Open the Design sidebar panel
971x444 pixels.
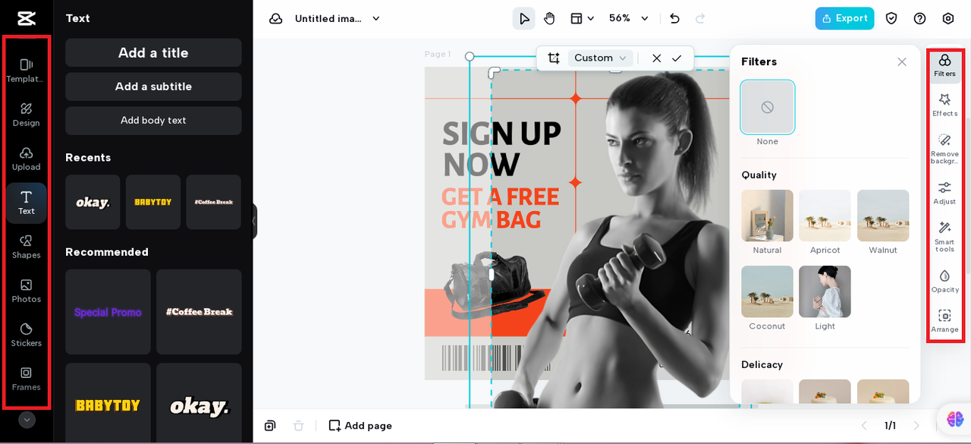coord(26,115)
